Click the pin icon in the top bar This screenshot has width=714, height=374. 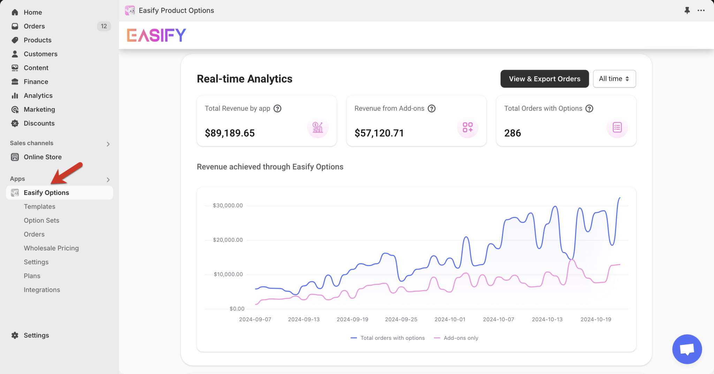pyautogui.click(x=687, y=10)
